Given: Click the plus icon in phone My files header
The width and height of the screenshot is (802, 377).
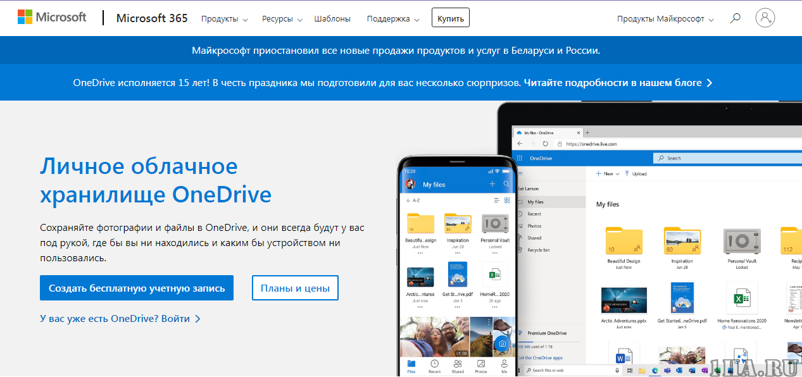Looking at the screenshot, I should click(492, 184).
